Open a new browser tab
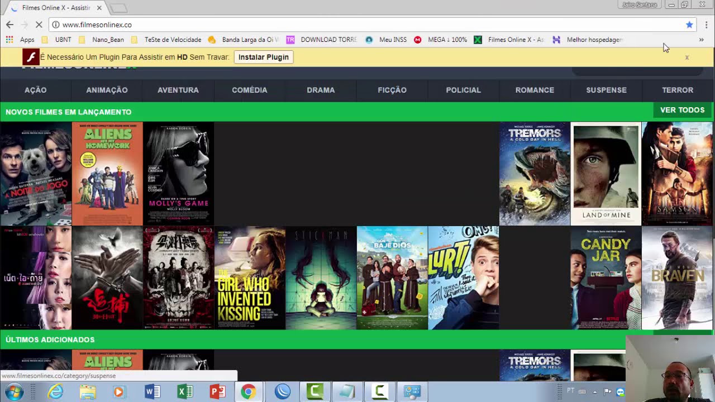This screenshot has height=402, width=715. point(118,8)
